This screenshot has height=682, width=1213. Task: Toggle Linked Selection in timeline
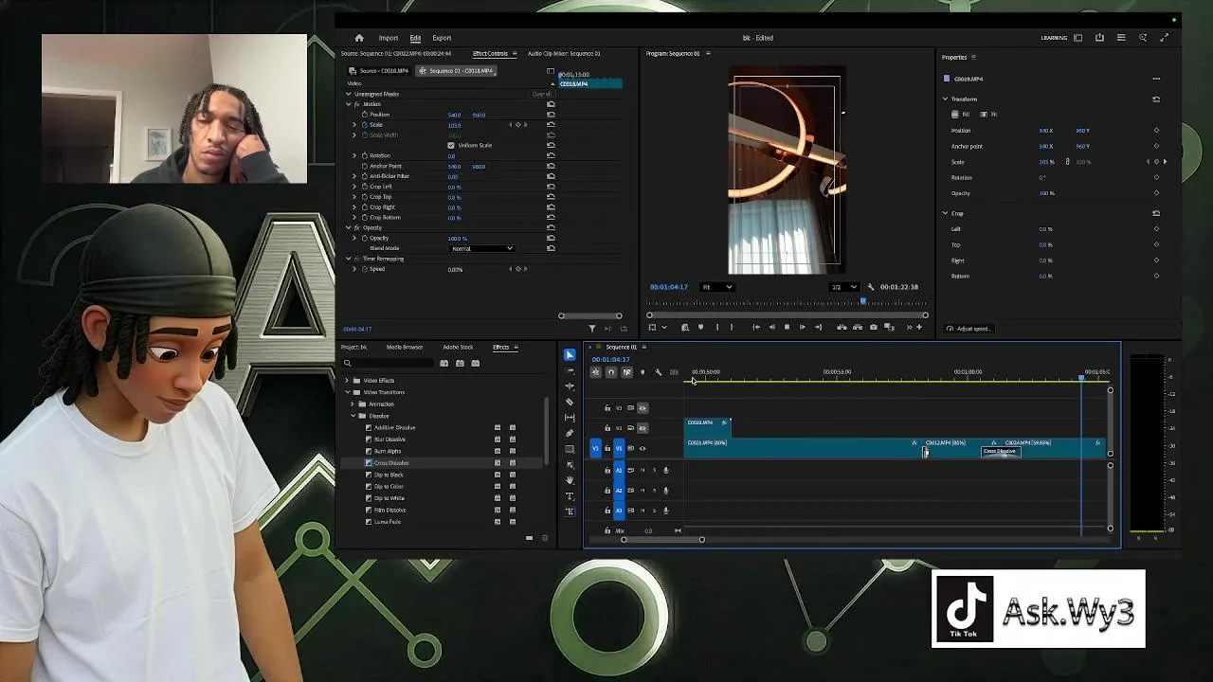(x=626, y=372)
